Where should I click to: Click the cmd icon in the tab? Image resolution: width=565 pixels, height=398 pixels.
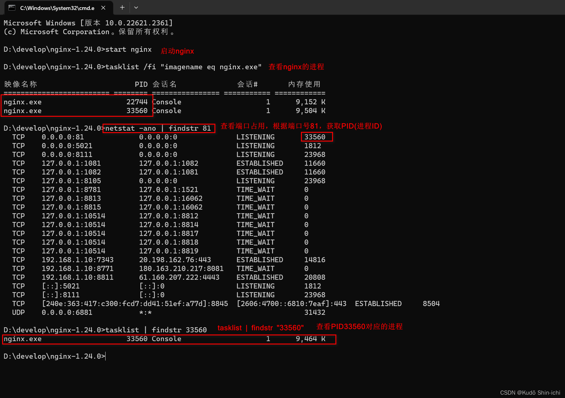(x=12, y=8)
